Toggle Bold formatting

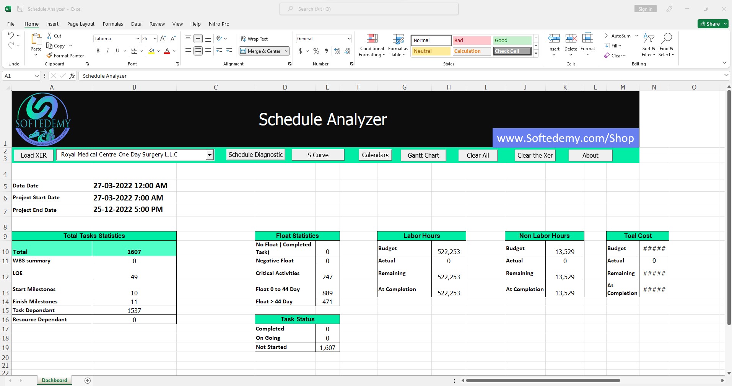98,51
